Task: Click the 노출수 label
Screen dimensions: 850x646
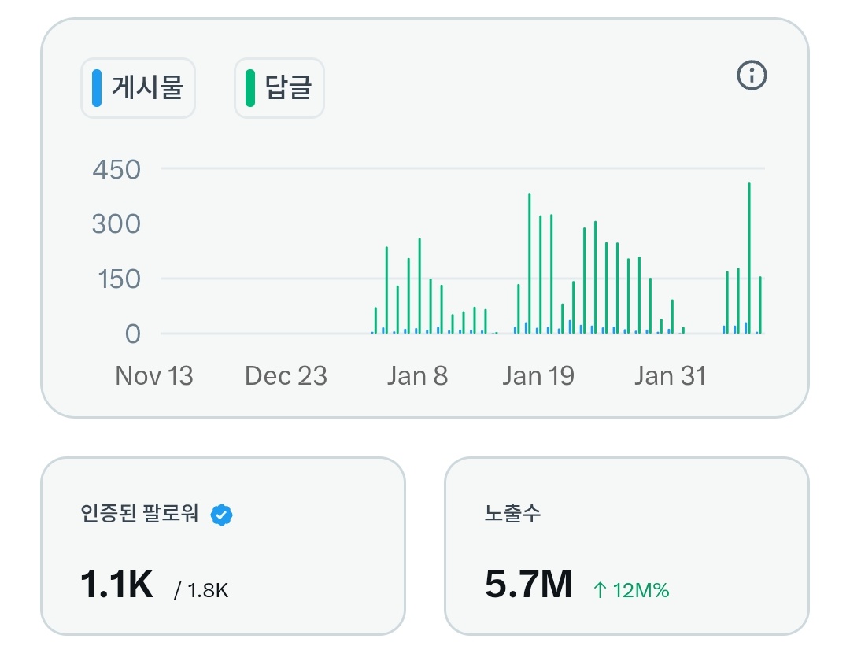Action: 512,513
